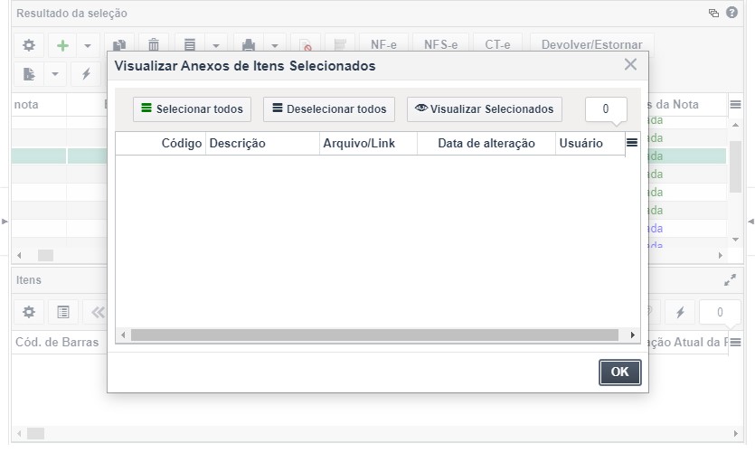Click the trash delete icon
The height and width of the screenshot is (453, 755).
coord(154,45)
